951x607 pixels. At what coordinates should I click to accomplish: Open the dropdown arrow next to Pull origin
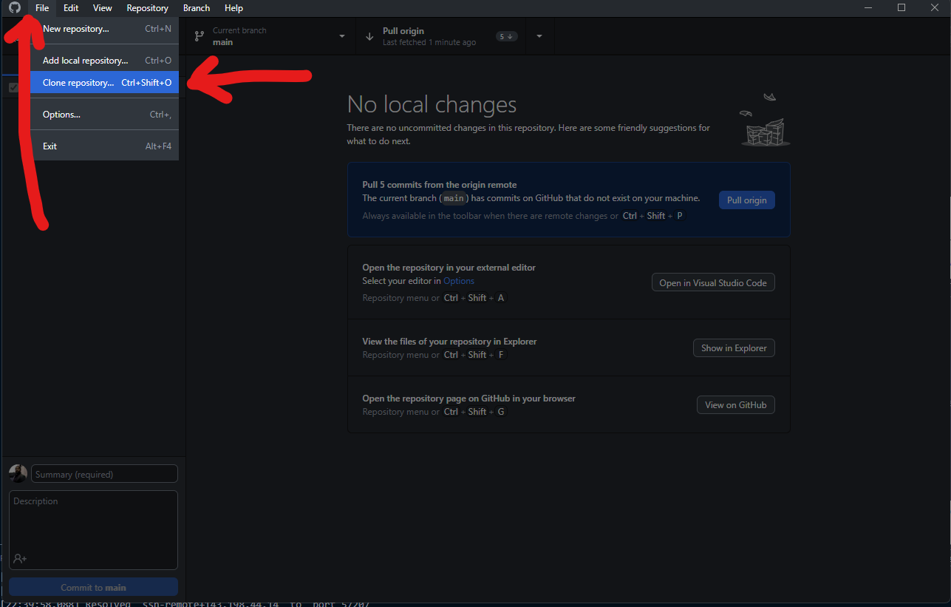coord(539,36)
